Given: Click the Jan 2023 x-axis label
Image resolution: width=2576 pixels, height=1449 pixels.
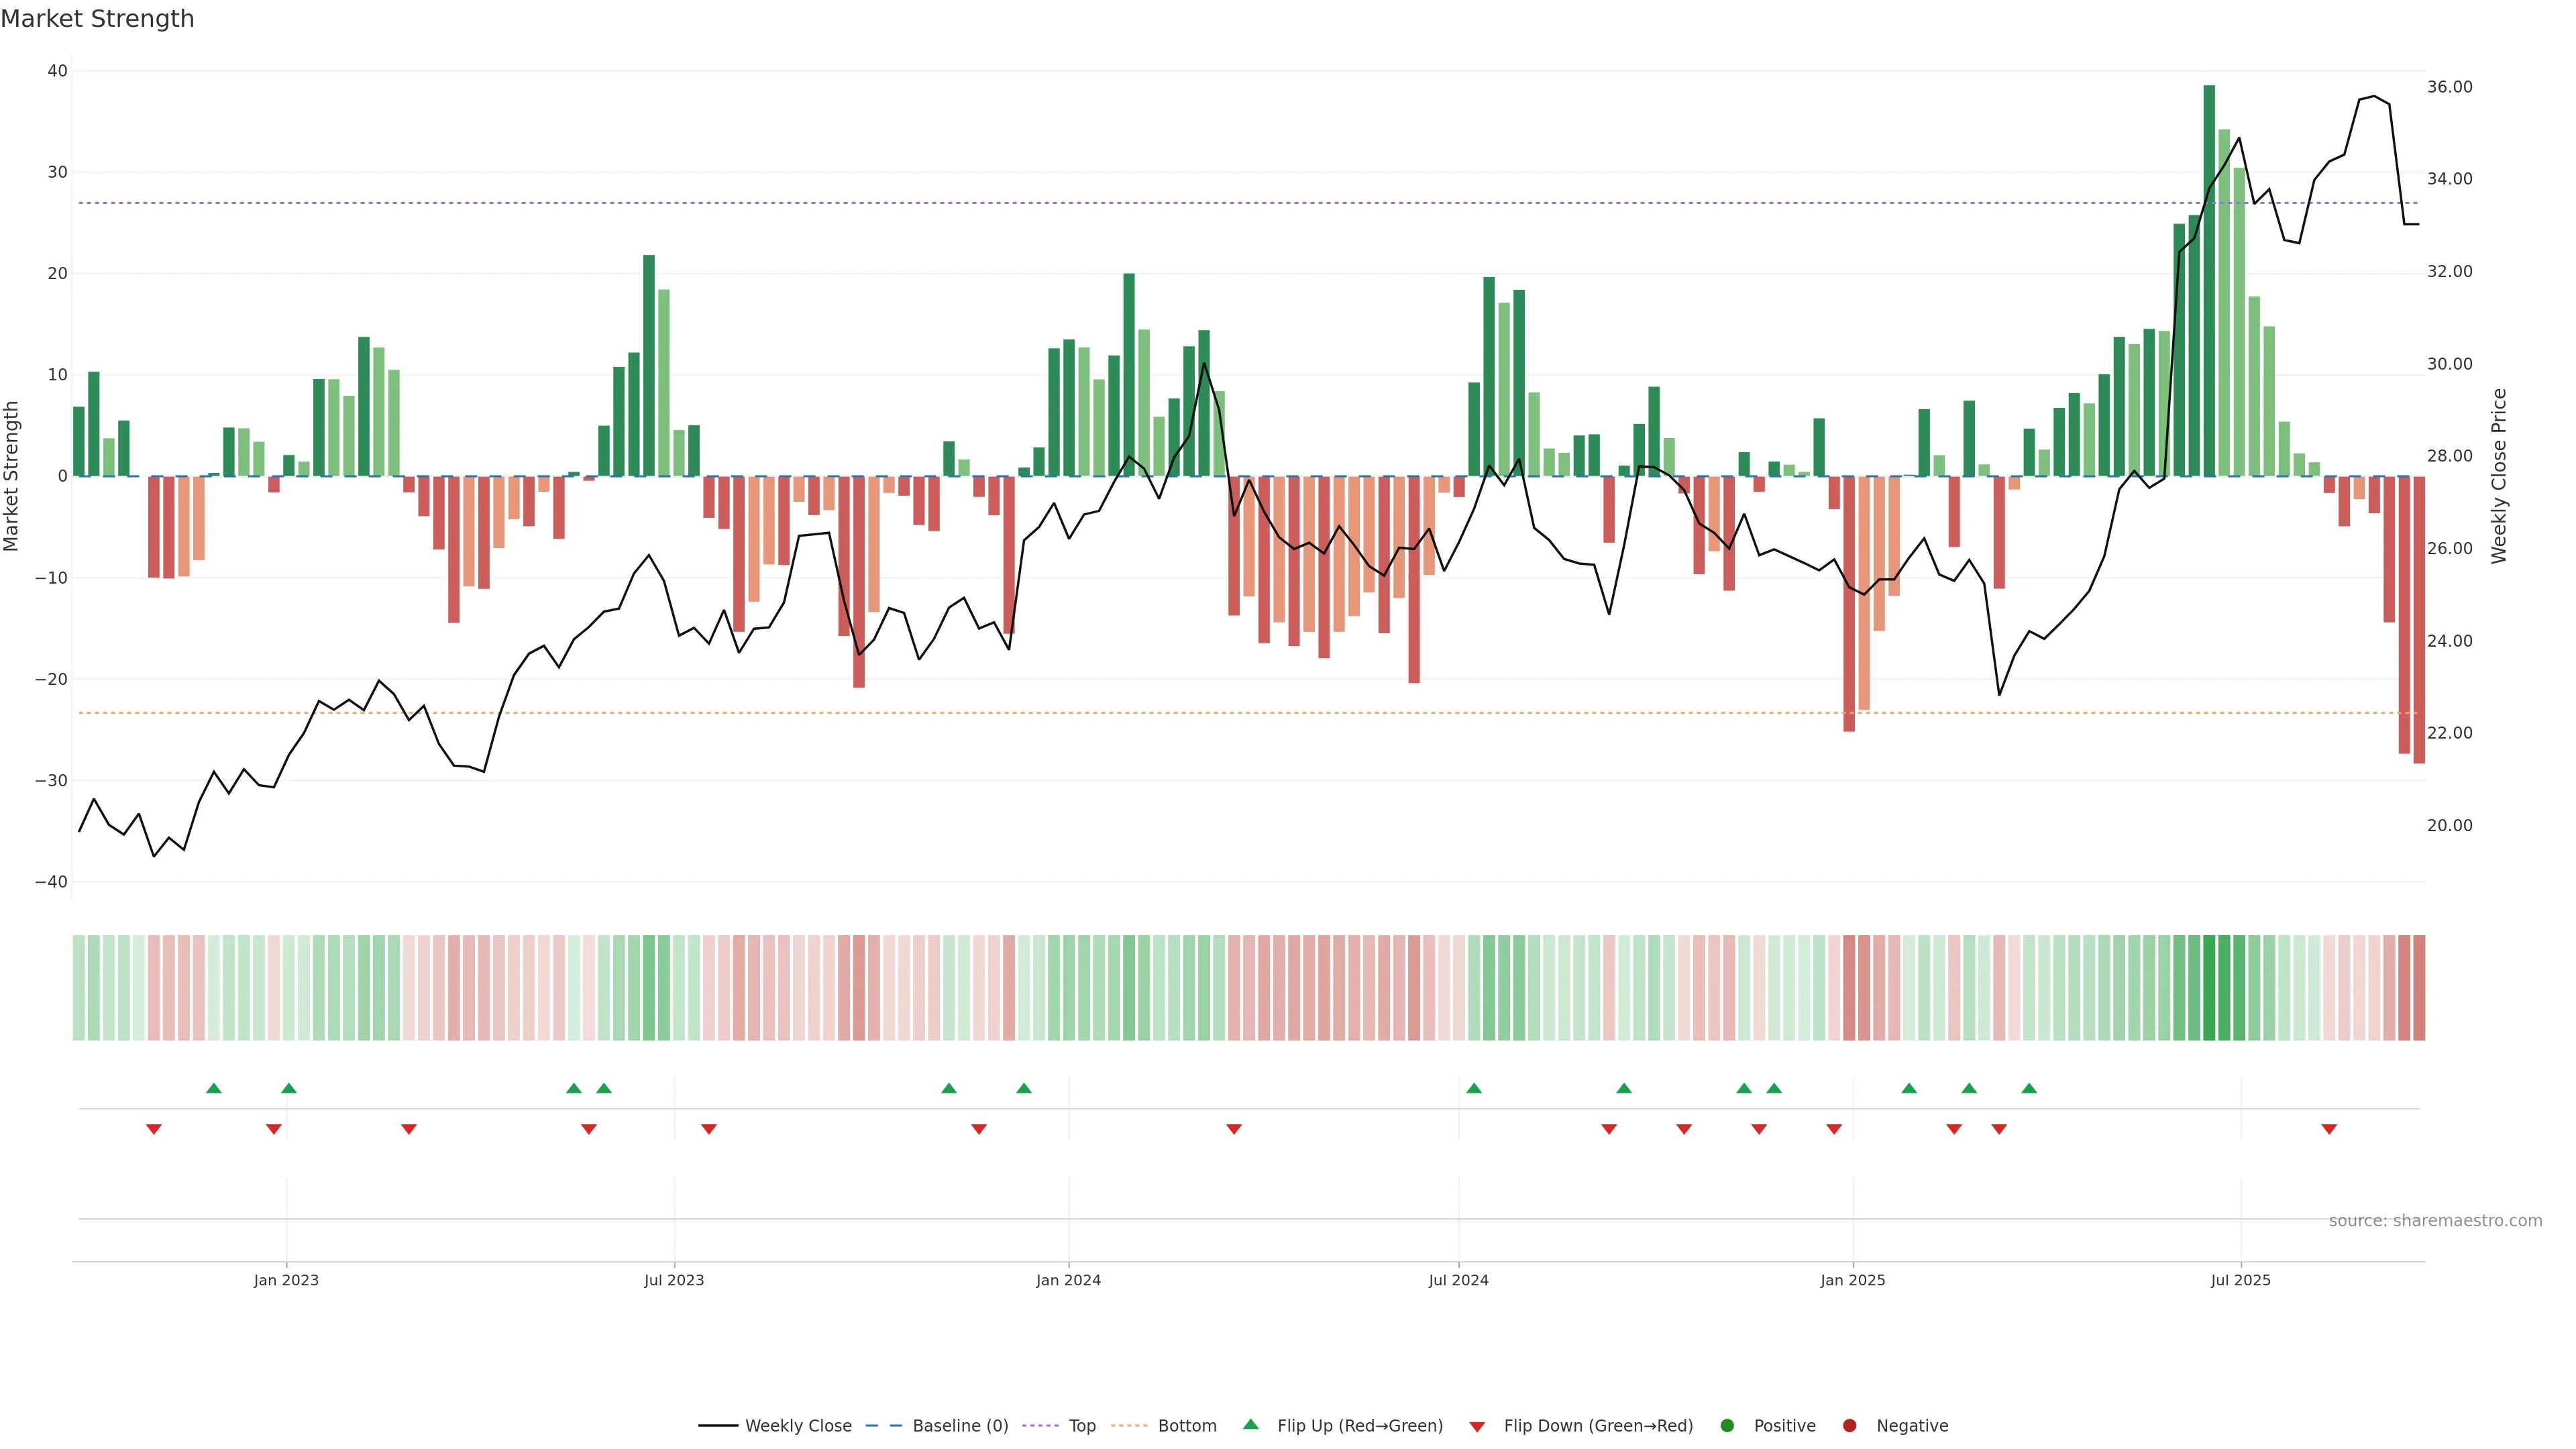Looking at the screenshot, I should pyautogui.click(x=286, y=1280).
